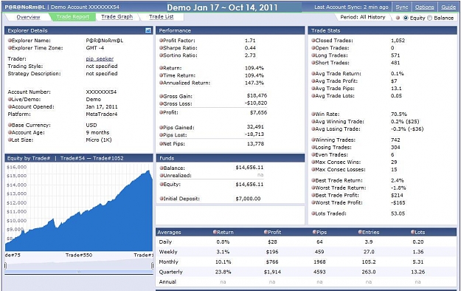Click info icon beside Max Consec Wins

[313, 162]
